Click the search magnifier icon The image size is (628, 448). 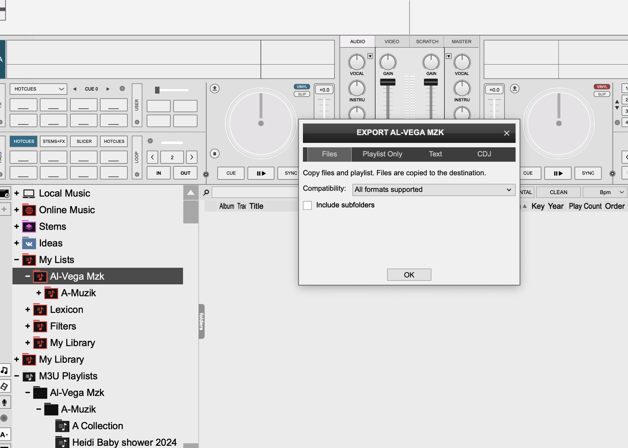(x=206, y=192)
